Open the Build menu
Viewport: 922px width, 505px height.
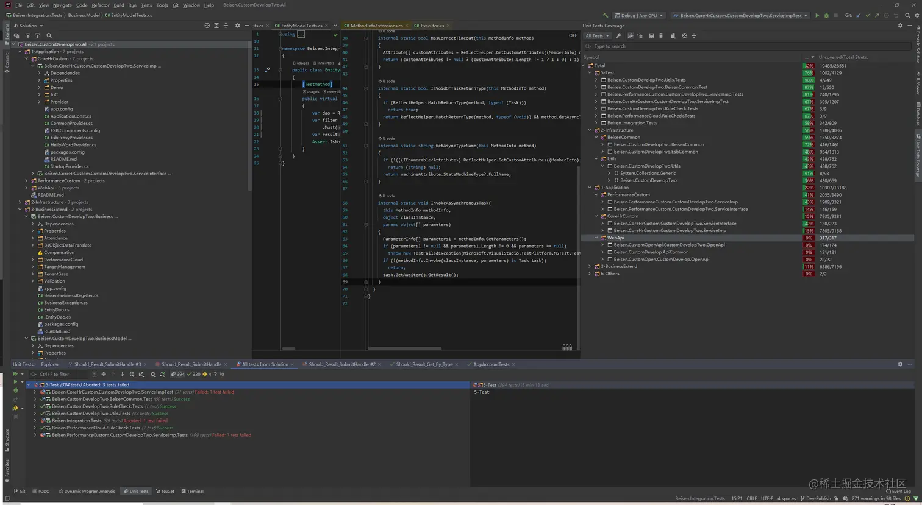pyautogui.click(x=118, y=5)
